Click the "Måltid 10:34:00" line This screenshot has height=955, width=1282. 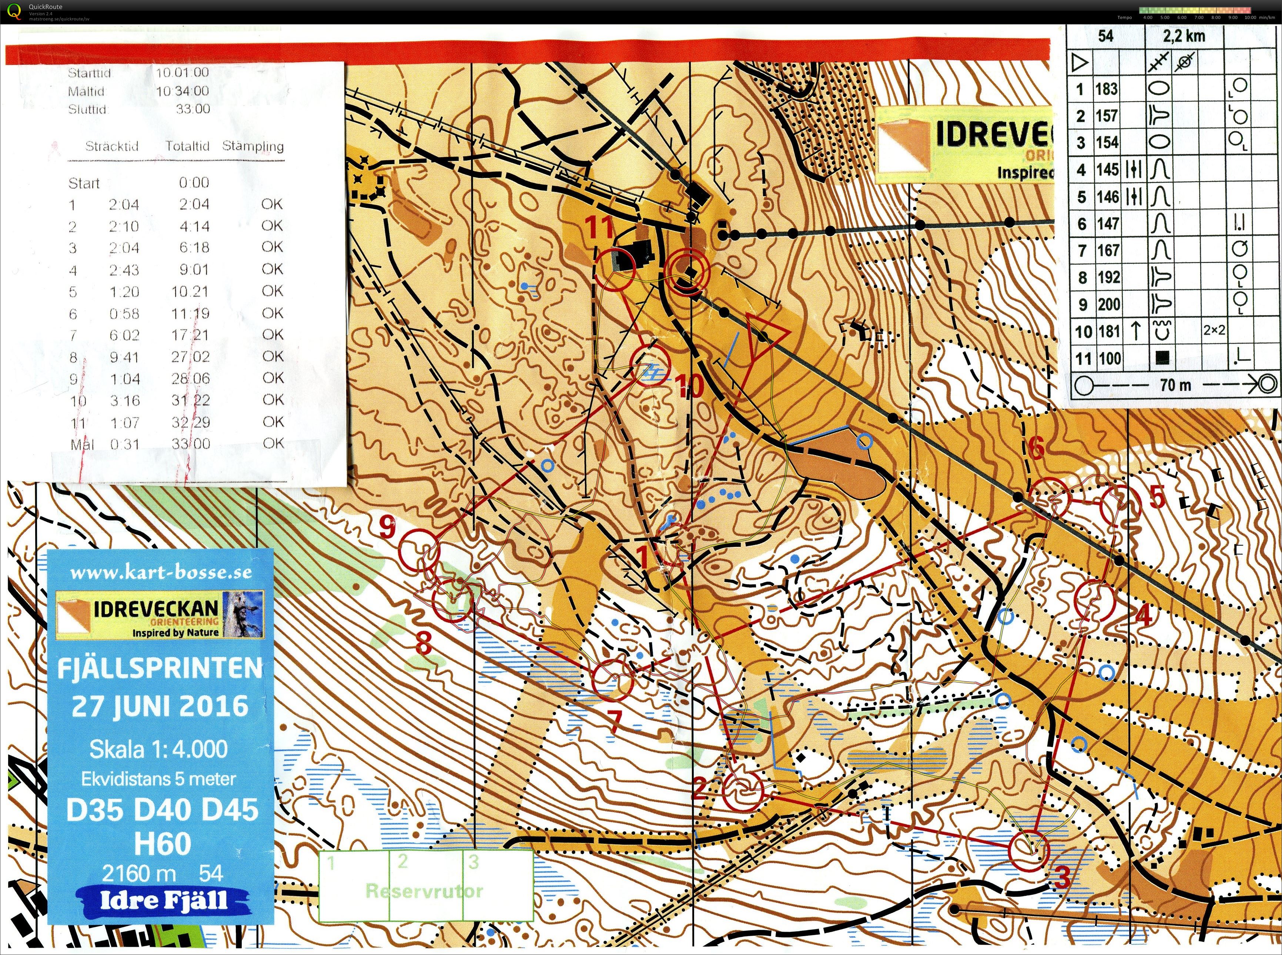pos(138,91)
